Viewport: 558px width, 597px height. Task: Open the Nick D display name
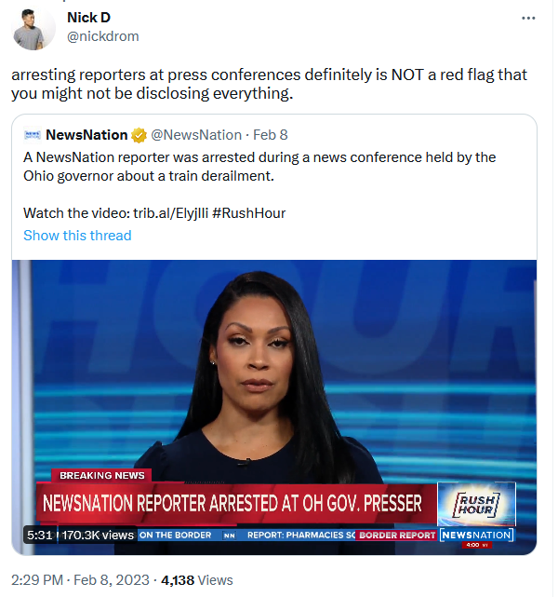pyautogui.click(x=88, y=18)
